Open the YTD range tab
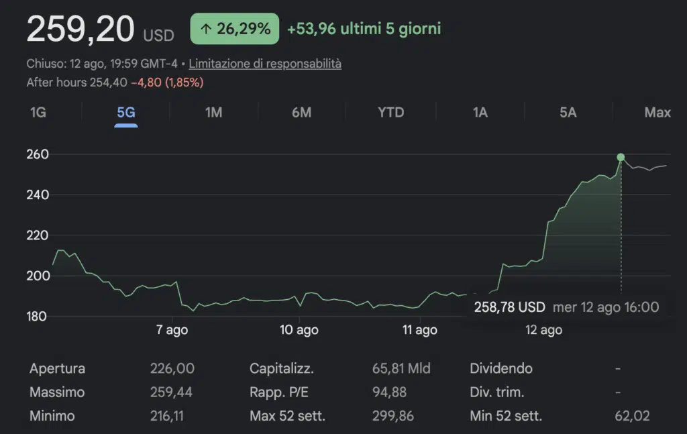This screenshot has width=687, height=434. pos(391,113)
